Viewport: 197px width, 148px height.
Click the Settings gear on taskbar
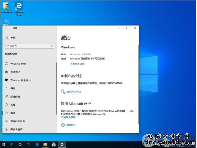(62, 144)
